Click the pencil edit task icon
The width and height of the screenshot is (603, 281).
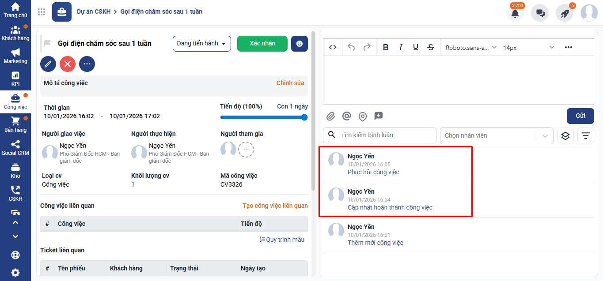click(x=48, y=64)
